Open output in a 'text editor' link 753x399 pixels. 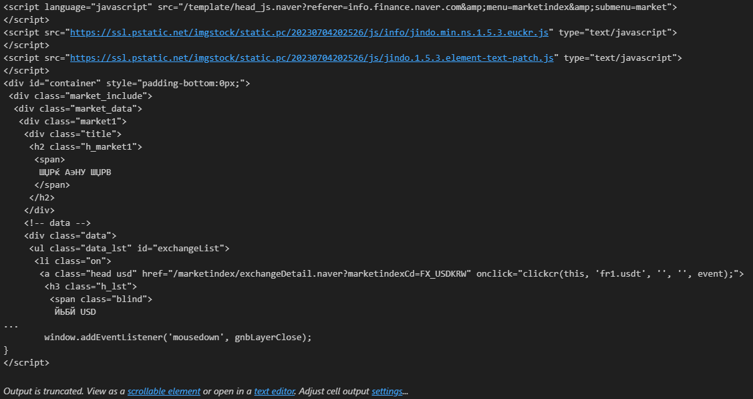pos(274,392)
